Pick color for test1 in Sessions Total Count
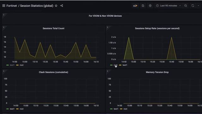 [x=8, y=65]
